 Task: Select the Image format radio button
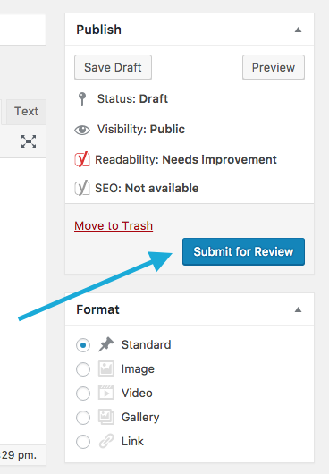coord(83,369)
